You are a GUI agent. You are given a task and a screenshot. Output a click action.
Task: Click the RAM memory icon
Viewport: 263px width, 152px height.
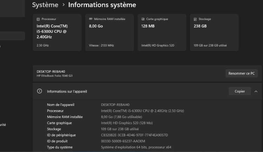click(90, 19)
